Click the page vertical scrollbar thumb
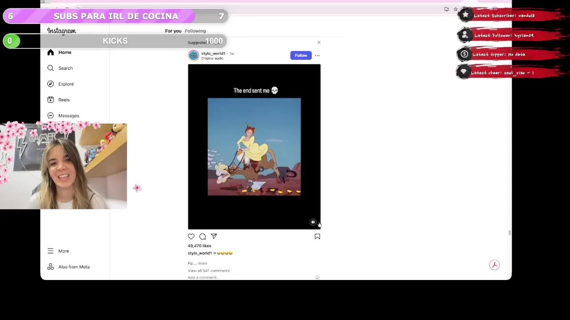Image resolution: width=570 pixels, height=320 pixels. pyautogui.click(x=509, y=233)
